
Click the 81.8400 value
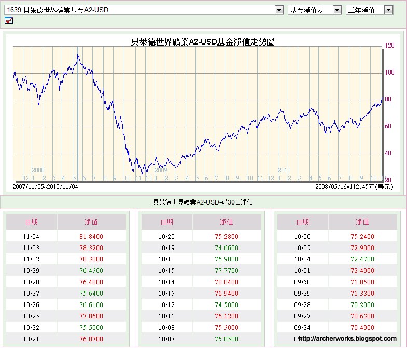pos(91,237)
